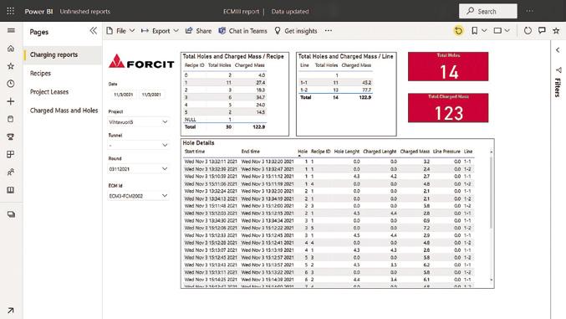Viewport: 566px width, 319px height.
Task: Click the Total Charged Mass card showing 123
Action: tap(448, 108)
